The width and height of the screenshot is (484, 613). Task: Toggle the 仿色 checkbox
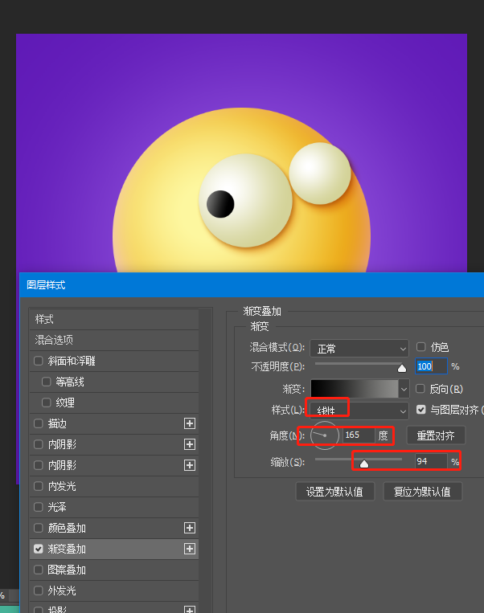point(420,347)
